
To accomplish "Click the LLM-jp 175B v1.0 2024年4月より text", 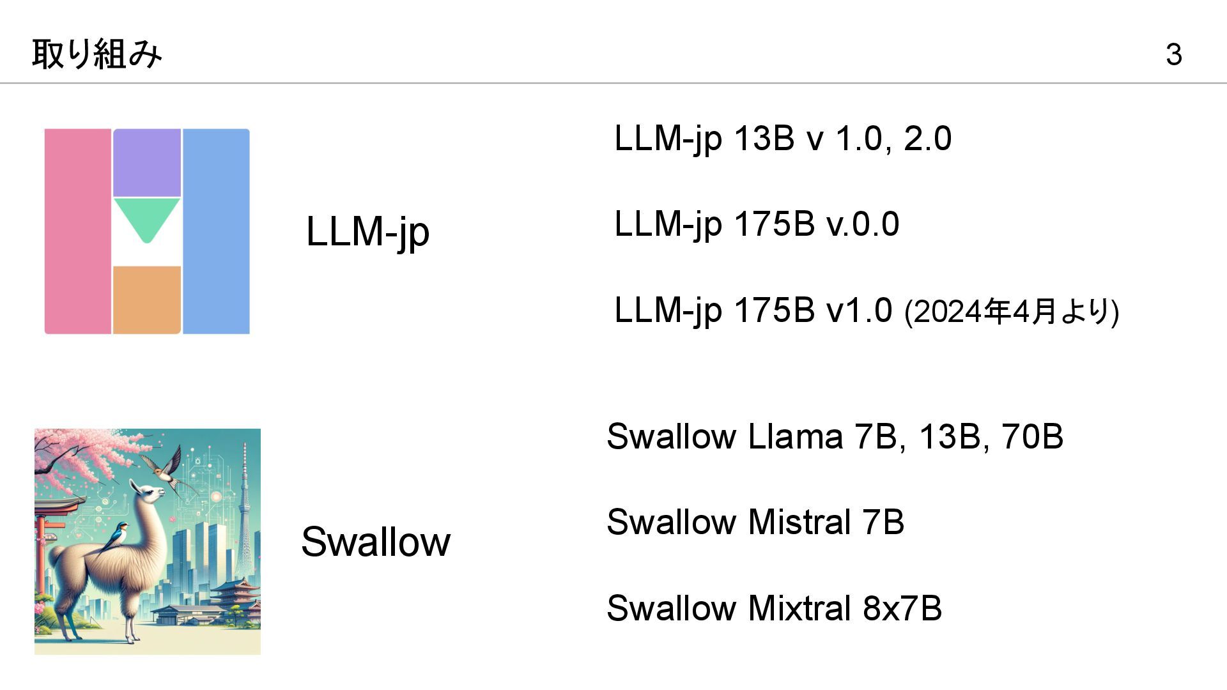I will click(x=866, y=310).
